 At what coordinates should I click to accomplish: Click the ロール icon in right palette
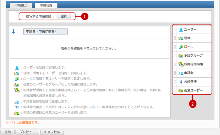[x=181, y=47]
